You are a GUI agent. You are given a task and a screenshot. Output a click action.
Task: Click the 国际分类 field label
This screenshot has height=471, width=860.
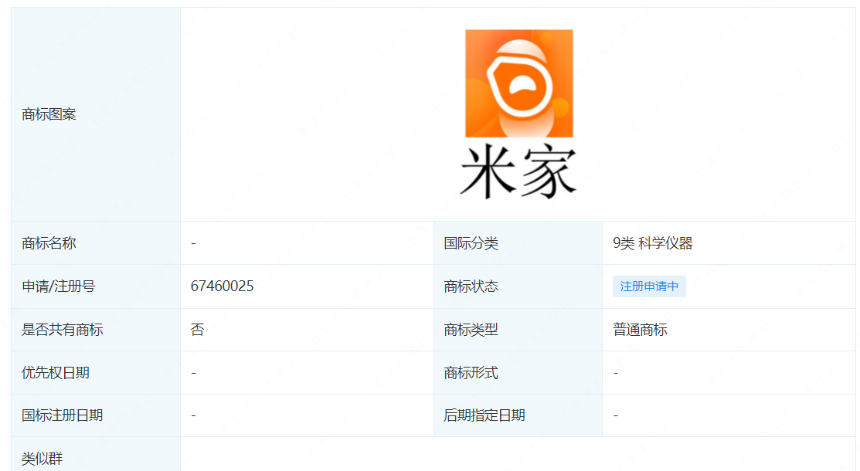pos(471,243)
